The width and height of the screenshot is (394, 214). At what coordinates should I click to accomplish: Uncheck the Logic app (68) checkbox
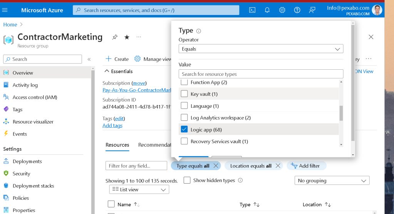coord(184,129)
